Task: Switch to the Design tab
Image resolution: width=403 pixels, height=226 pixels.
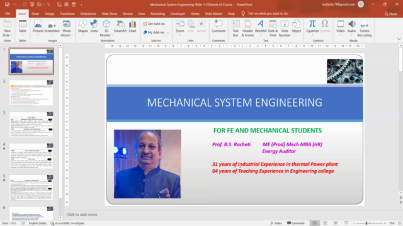Action: [x=49, y=14]
